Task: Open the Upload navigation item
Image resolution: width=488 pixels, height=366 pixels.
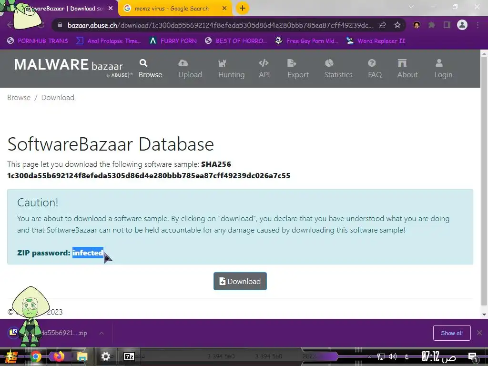Action: click(x=190, y=69)
